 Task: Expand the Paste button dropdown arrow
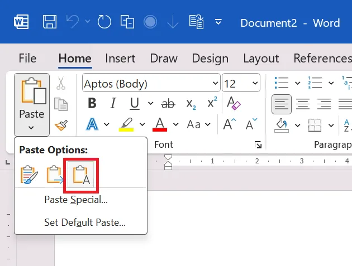pos(31,128)
